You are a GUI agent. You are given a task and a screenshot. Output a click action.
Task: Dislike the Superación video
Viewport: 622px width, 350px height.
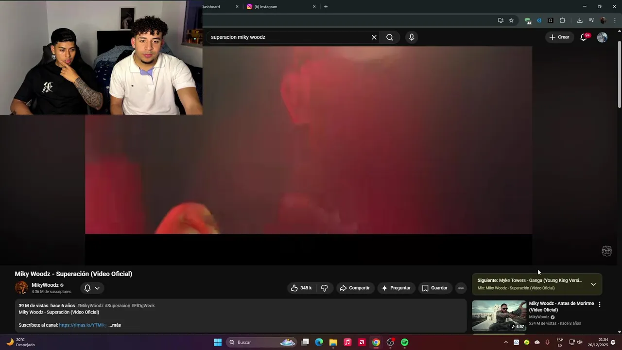[x=325, y=288]
